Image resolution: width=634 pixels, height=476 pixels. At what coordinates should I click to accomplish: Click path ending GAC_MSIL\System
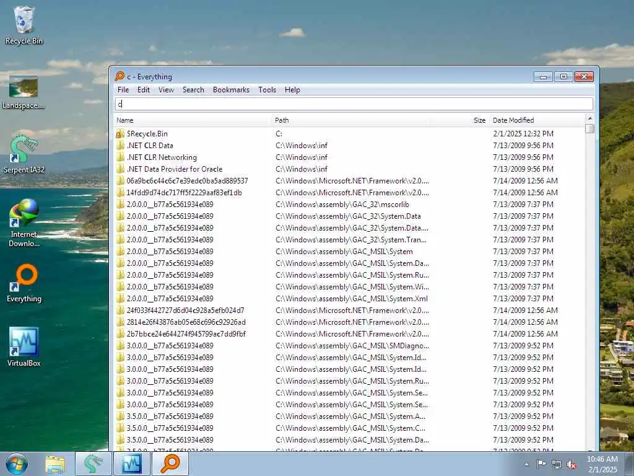coord(344,252)
